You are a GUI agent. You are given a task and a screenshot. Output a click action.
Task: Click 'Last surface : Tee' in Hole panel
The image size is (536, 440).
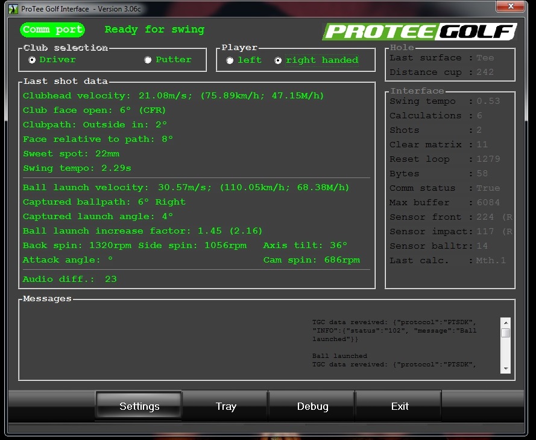[x=442, y=58]
